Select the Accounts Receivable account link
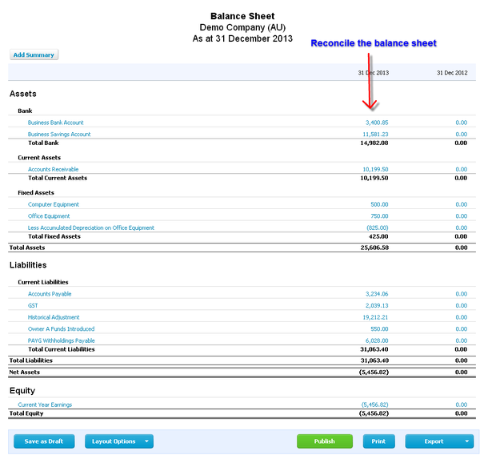The height and width of the screenshot is (455, 480). (54, 170)
